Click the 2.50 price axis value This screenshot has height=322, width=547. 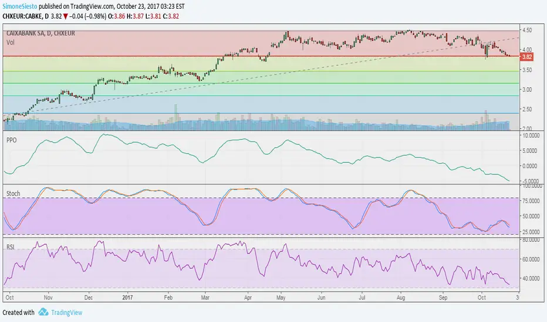[x=527, y=109]
